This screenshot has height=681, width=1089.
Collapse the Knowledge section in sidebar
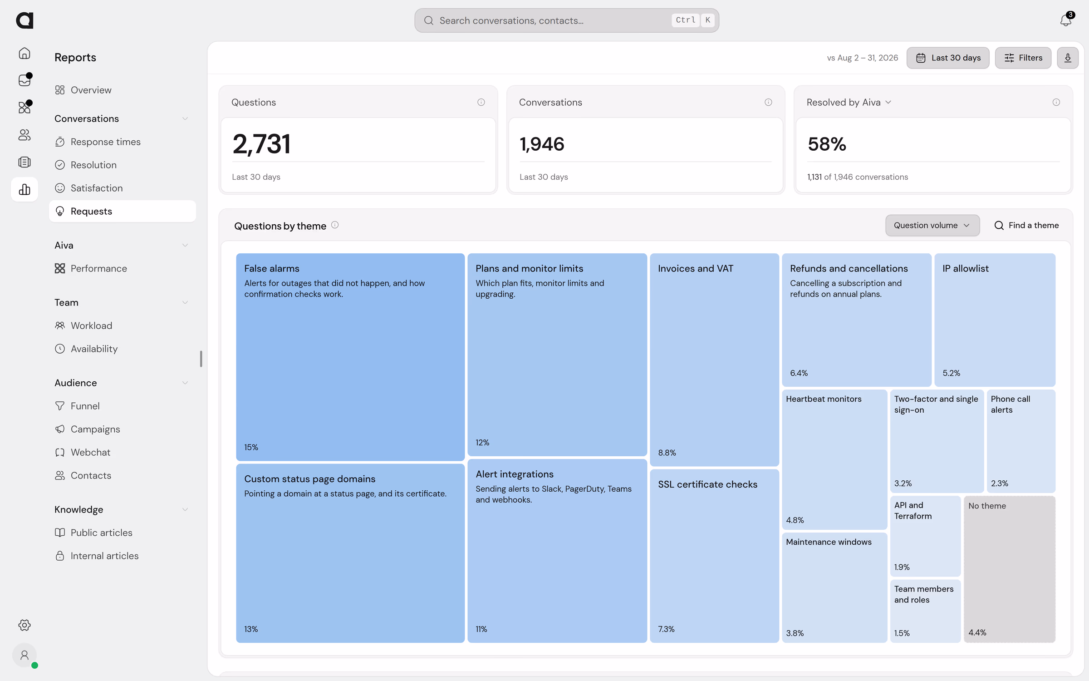185,509
